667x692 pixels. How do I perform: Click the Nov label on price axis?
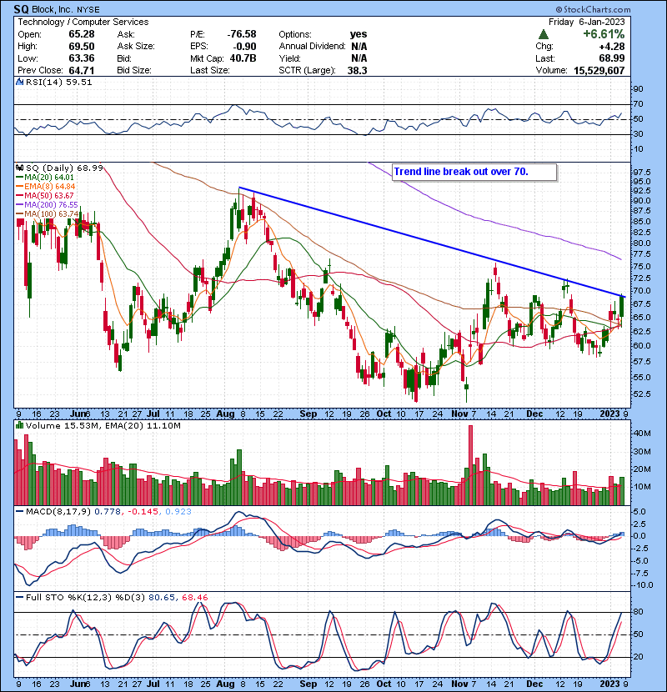[459, 414]
